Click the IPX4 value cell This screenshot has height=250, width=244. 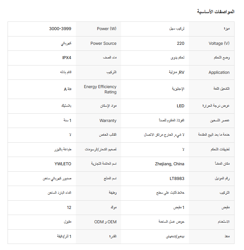(67, 58)
